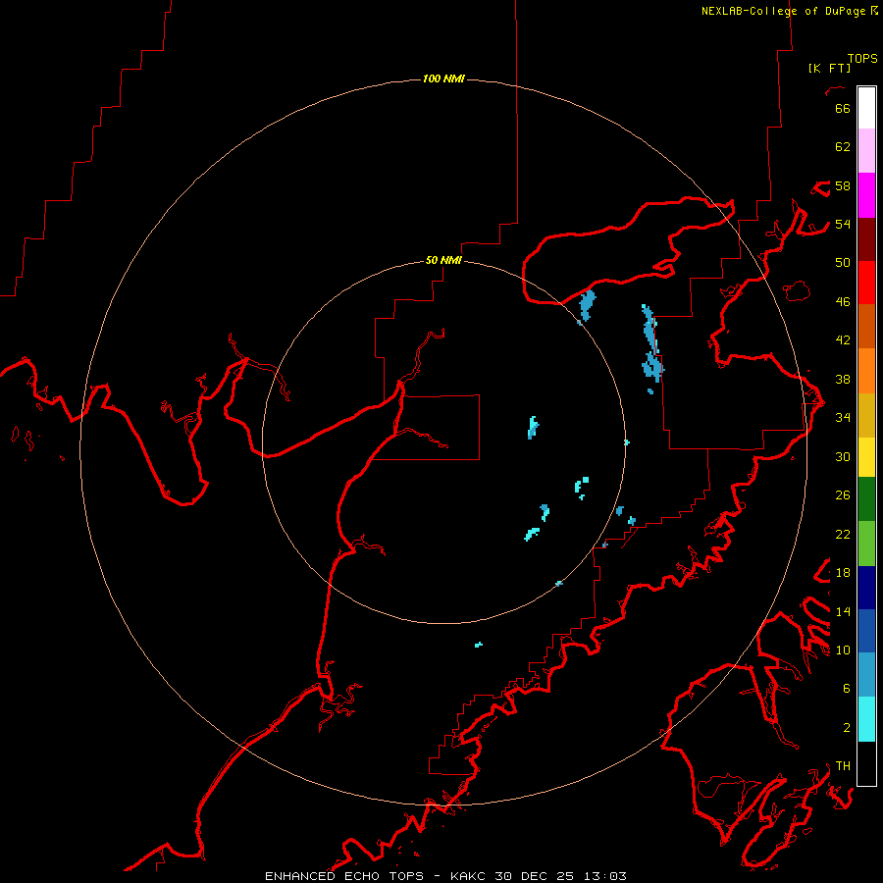
Task: Click the light pink legend swatch
Action: [866, 151]
